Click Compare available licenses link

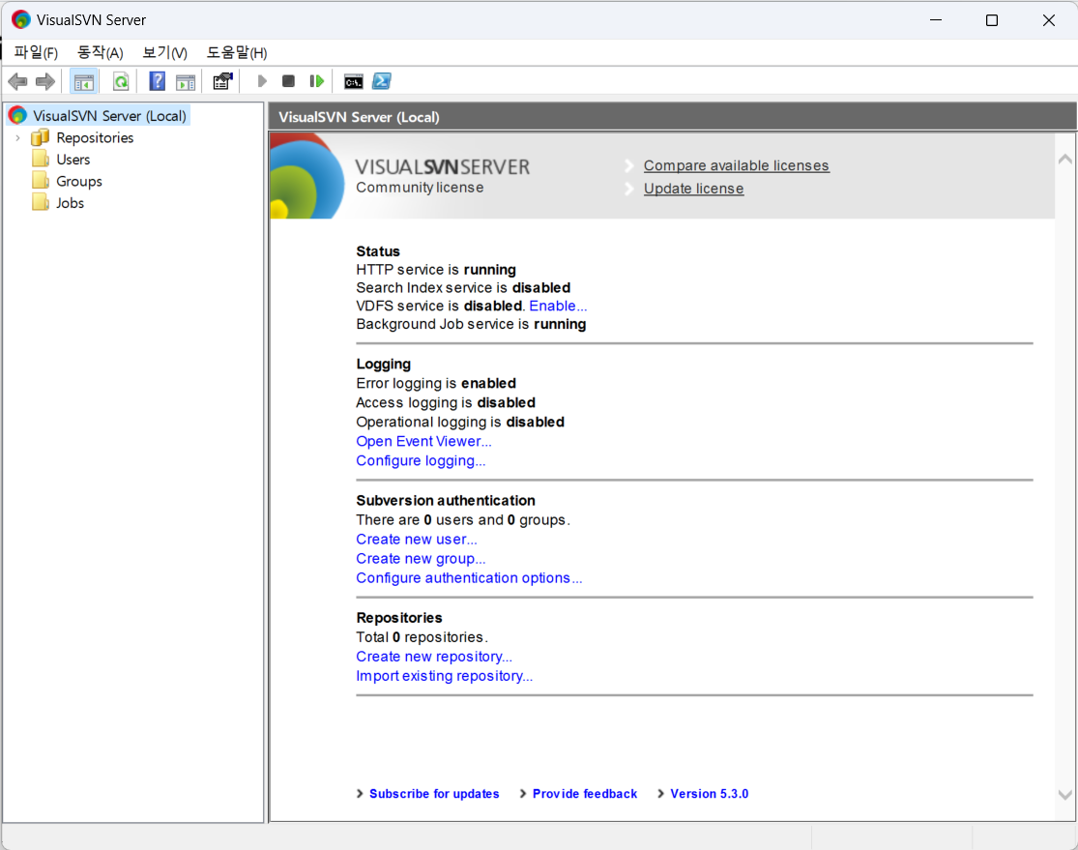point(737,165)
